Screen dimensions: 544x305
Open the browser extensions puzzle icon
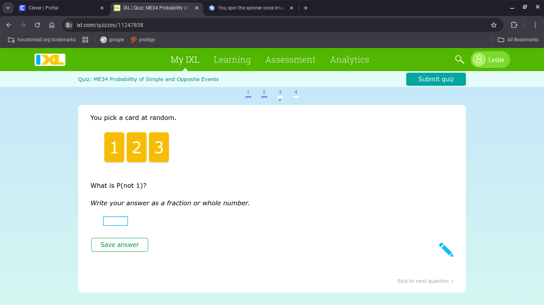[x=514, y=25]
